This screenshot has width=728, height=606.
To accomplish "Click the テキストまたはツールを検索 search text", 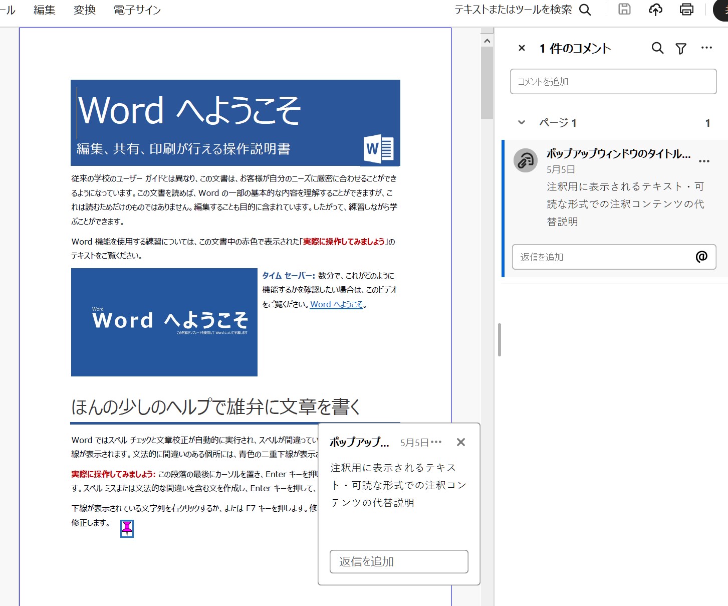I will pyautogui.click(x=513, y=10).
